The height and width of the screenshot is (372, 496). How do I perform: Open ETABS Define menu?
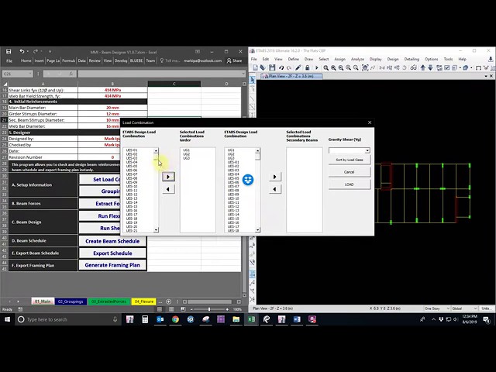(293, 59)
